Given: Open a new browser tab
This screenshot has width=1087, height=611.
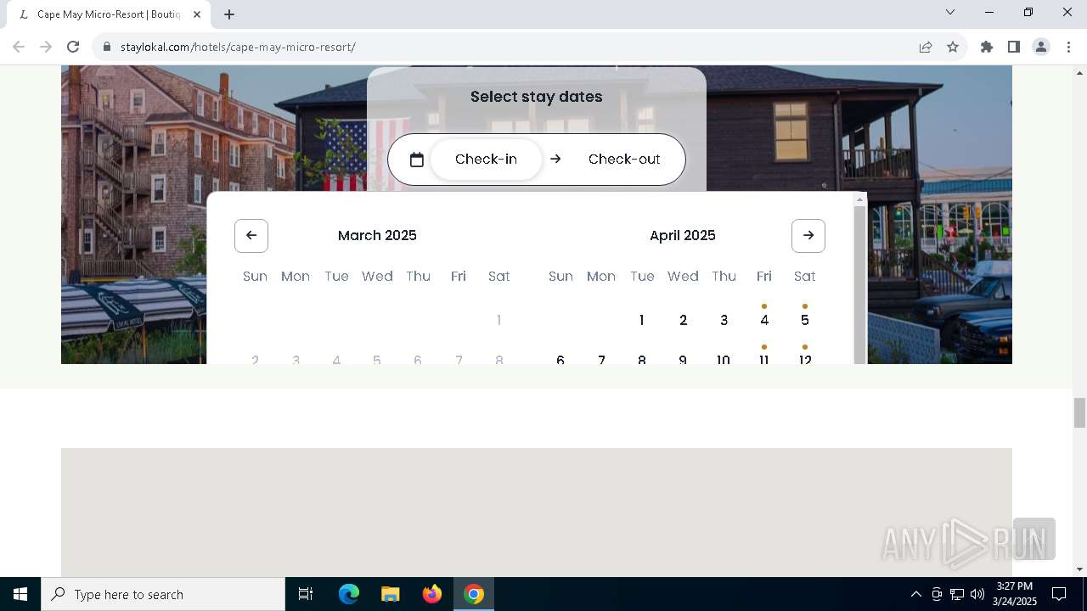Looking at the screenshot, I should coord(229,14).
